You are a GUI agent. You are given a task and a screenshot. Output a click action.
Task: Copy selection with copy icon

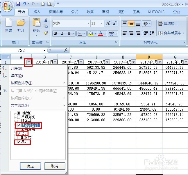[46, 26]
